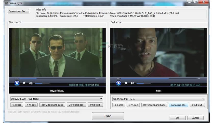Click the Cancel button

tap(195, 118)
